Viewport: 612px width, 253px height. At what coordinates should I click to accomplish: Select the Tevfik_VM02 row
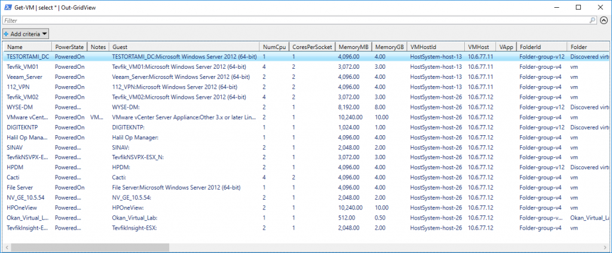(306, 97)
